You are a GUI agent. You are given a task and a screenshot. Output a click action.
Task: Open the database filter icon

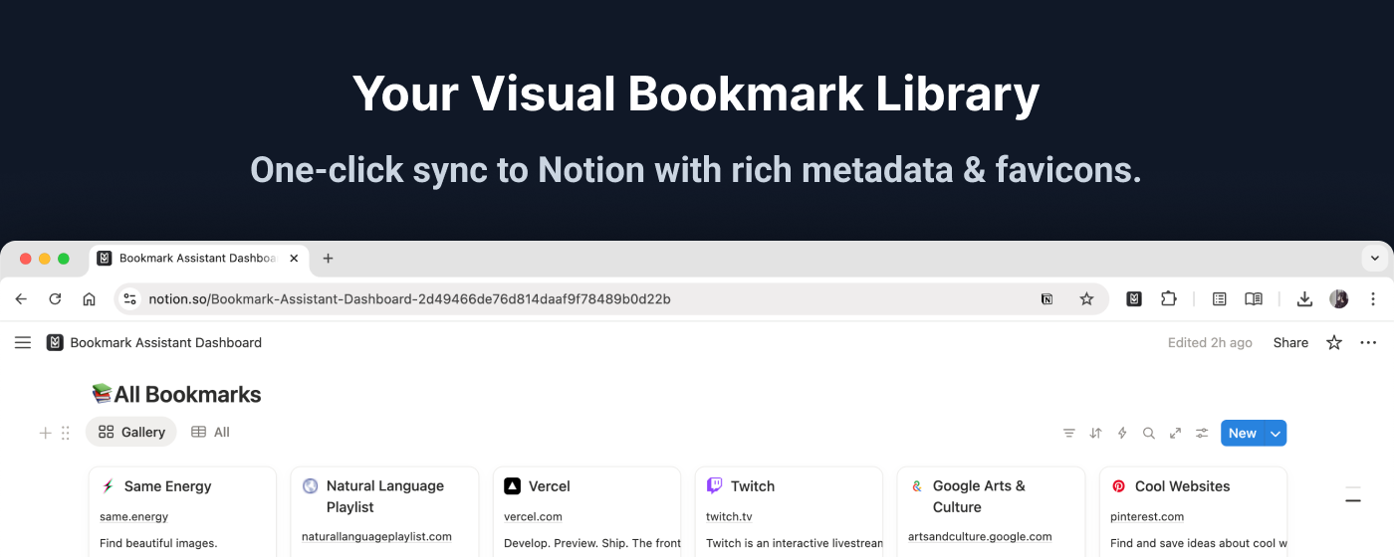click(1068, 433)
